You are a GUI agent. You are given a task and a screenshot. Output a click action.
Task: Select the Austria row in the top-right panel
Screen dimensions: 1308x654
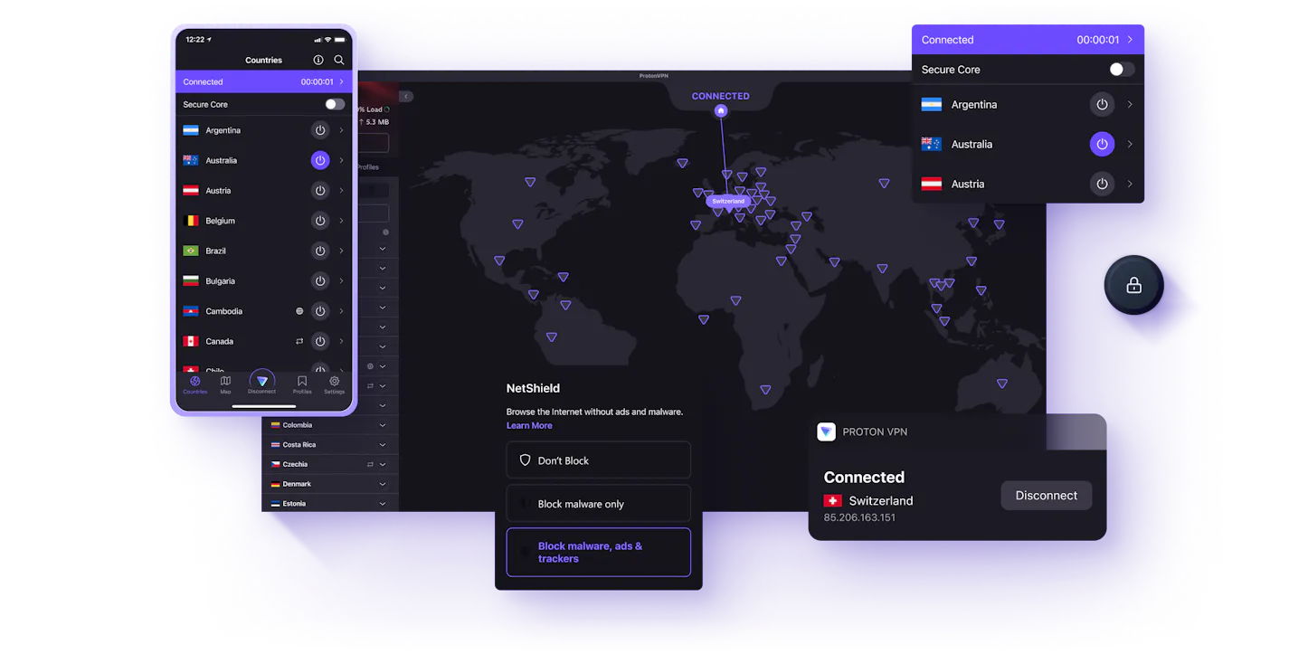pos(1028,184)
